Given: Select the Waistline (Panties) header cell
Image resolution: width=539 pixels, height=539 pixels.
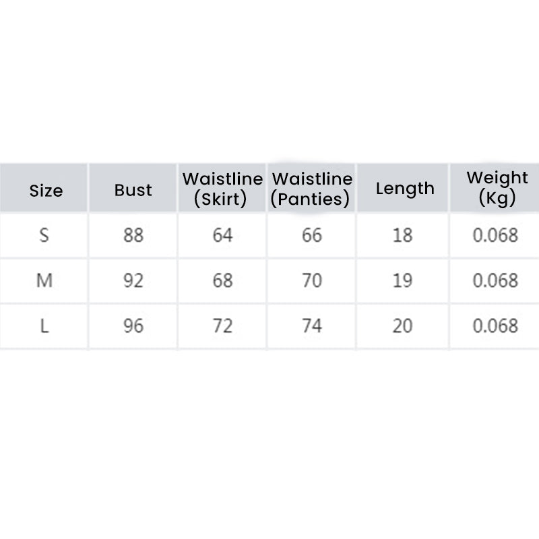Looking at the screenshot, I should pyautogui.click(x=312, y=189).
